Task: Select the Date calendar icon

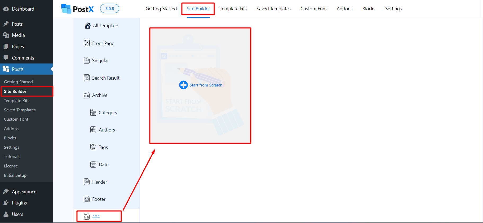Action: 93,165
